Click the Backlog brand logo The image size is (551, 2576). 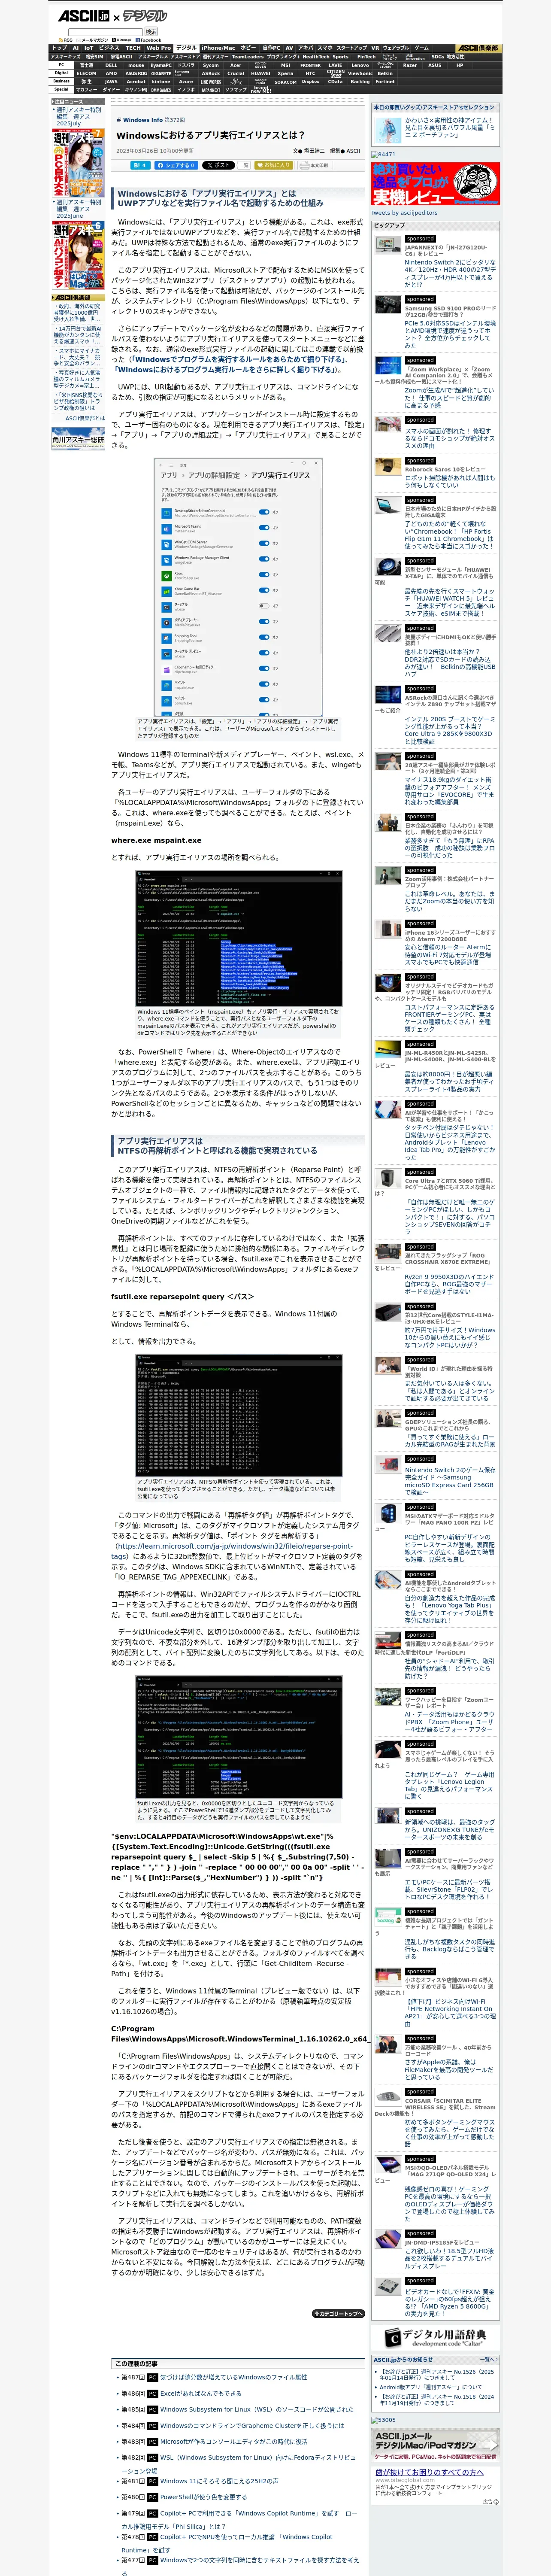[x=360, y=82]
